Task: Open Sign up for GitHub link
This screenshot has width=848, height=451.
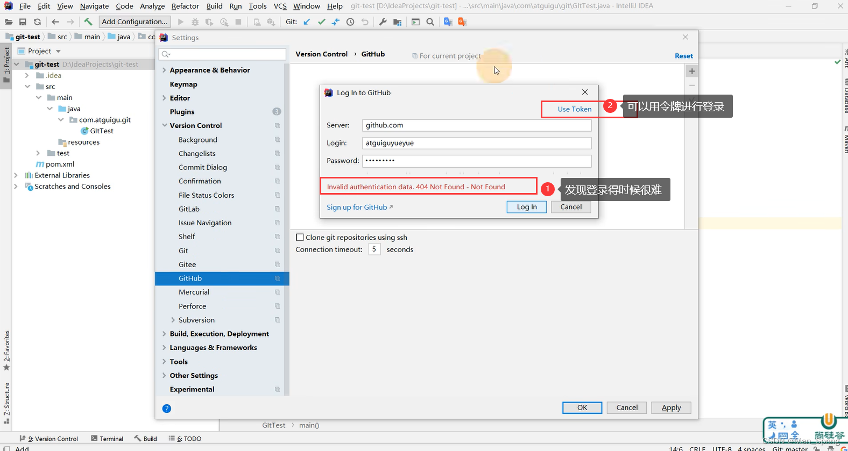Action: coord(359,207)
